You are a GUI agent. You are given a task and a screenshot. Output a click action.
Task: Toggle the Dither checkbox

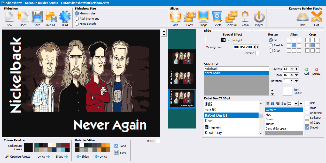(x=158, y=141)
